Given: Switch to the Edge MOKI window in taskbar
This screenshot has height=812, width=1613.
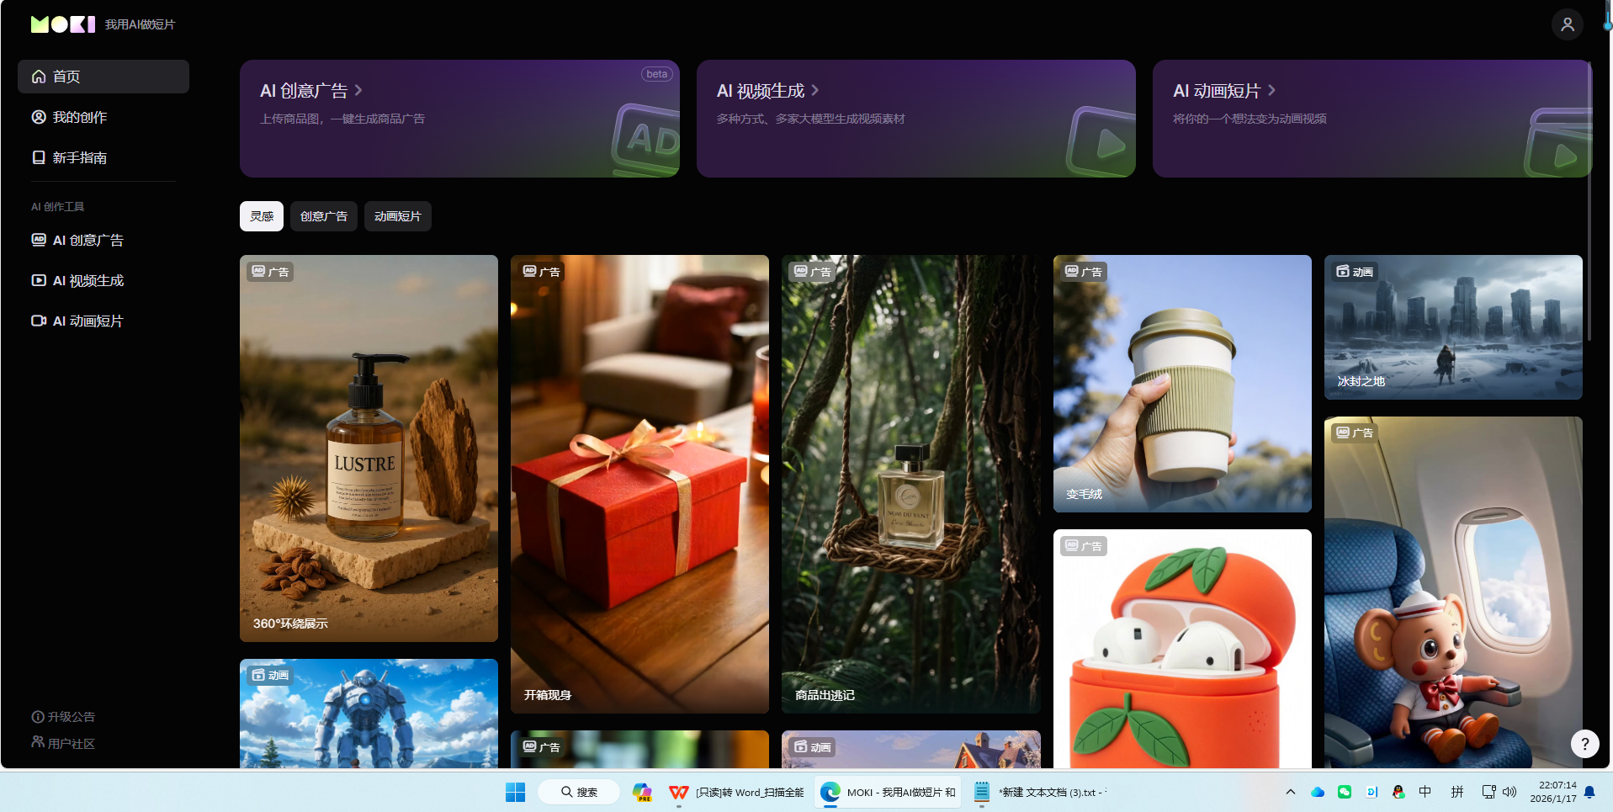Looking at the screenshot, I should pyautogui.click(x=888, y=792).
